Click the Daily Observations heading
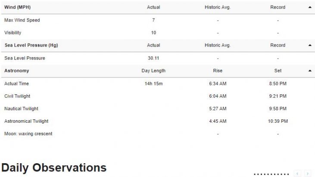 (54, 168)
